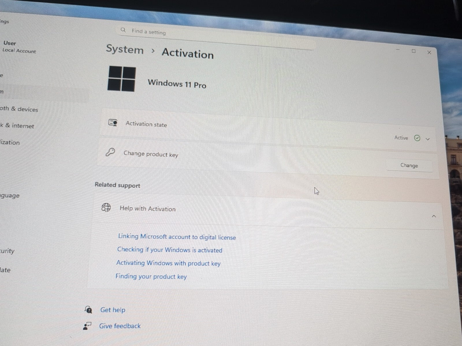Select Privacy & security in sidebar
This screenshot has height=346, width=462.
tap(7, 251)
